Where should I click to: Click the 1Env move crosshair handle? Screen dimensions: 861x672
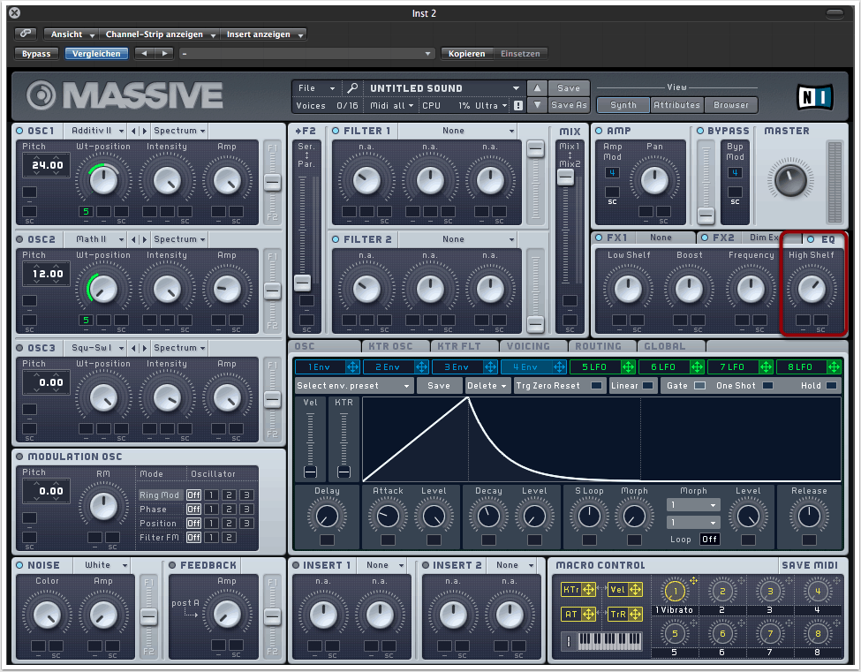click(x=352, y=366)
